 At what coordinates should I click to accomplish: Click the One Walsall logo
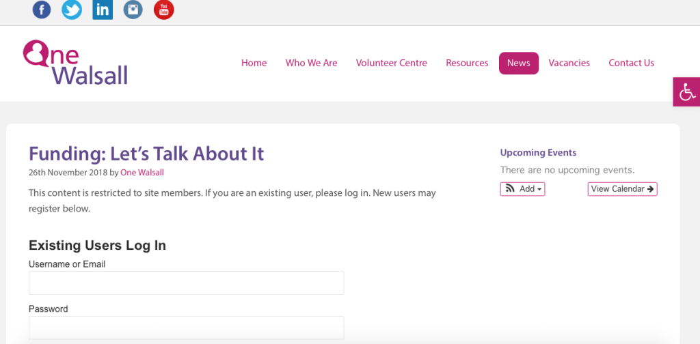click(75, 63)
